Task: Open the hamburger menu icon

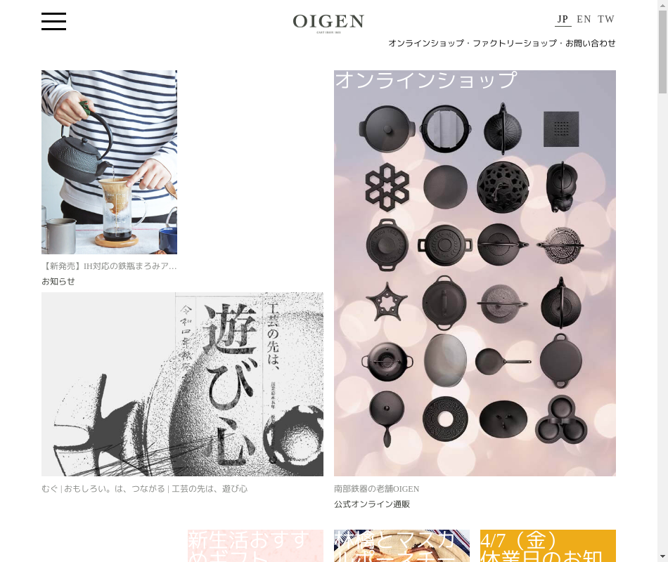Action: click(x=53, y=21)
